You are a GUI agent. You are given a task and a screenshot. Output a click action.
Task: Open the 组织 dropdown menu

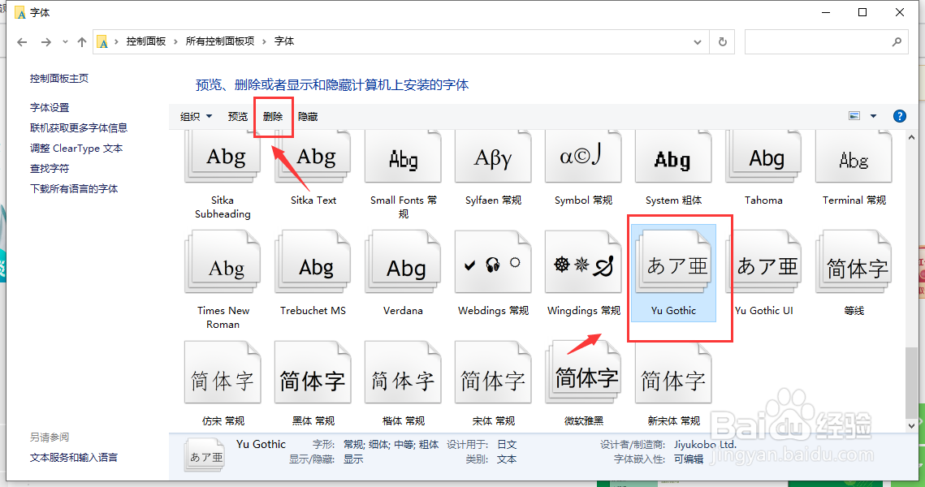point(196,117)
